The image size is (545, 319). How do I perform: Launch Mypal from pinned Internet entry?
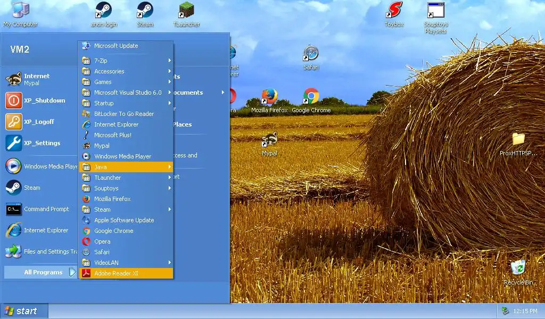point(39,79)
